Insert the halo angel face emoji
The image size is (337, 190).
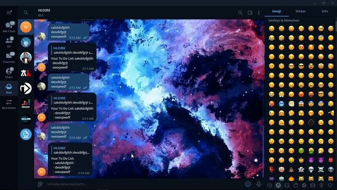[321, 37]
